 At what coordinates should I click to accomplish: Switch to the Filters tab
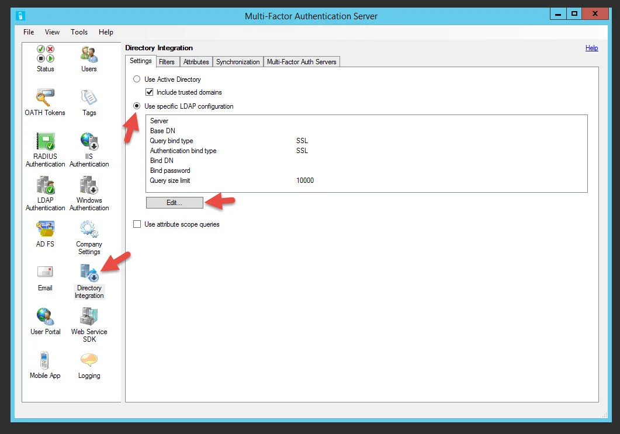[167, 62]
